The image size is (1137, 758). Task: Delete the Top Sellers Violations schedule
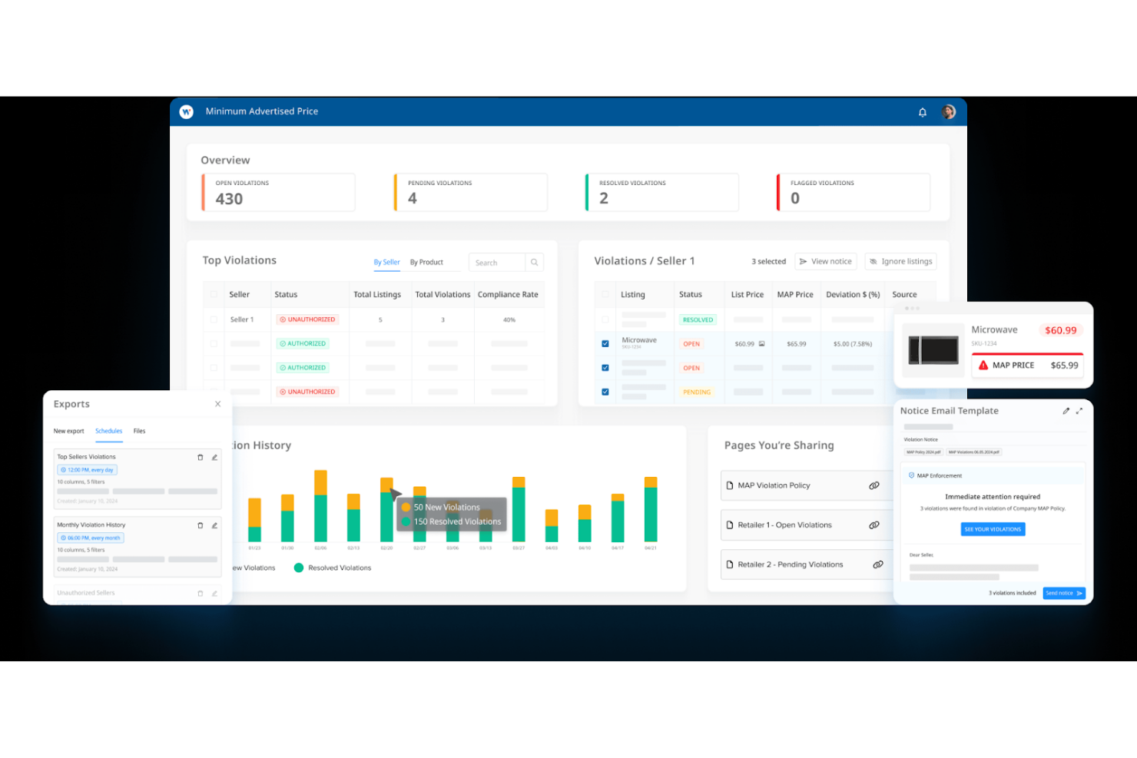coord(200,457)
